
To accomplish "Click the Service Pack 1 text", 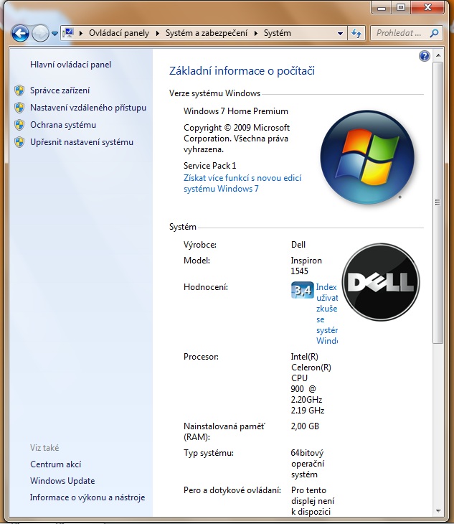I will tap(209, 165).
